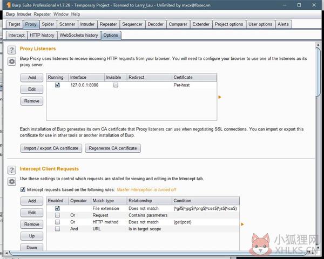Open Proxy Listeners gear settings icon
Viewport: 324px width, 259px height.
(x=12, y=62)
